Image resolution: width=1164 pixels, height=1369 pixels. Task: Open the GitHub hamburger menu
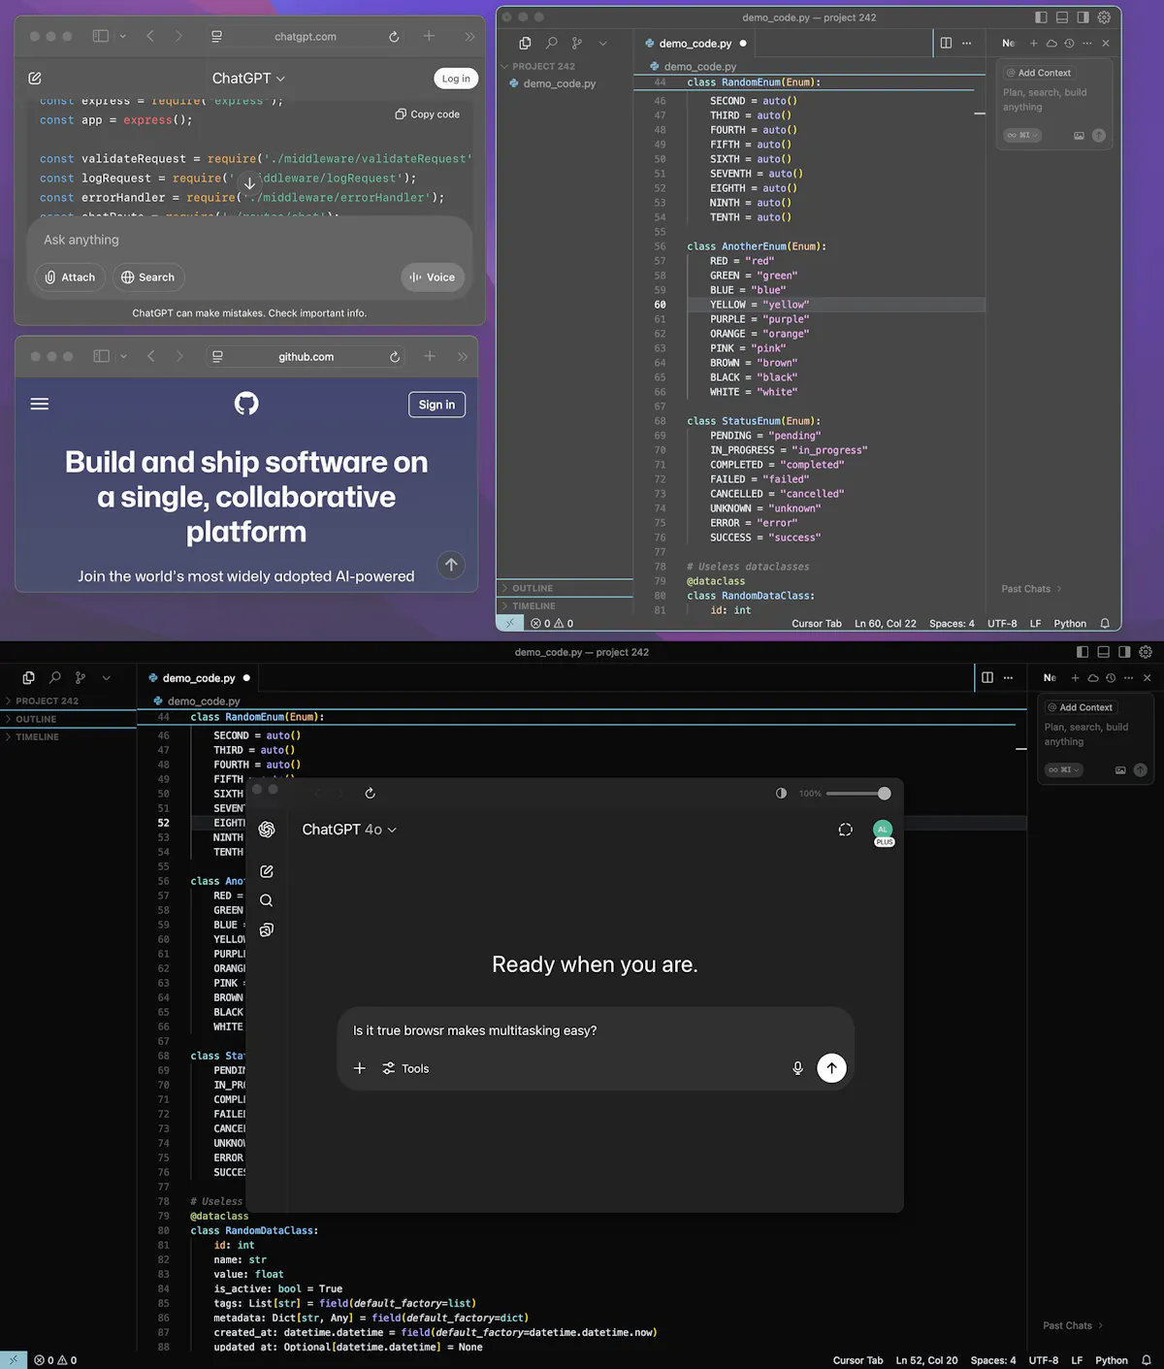click(x=40, y=404)
